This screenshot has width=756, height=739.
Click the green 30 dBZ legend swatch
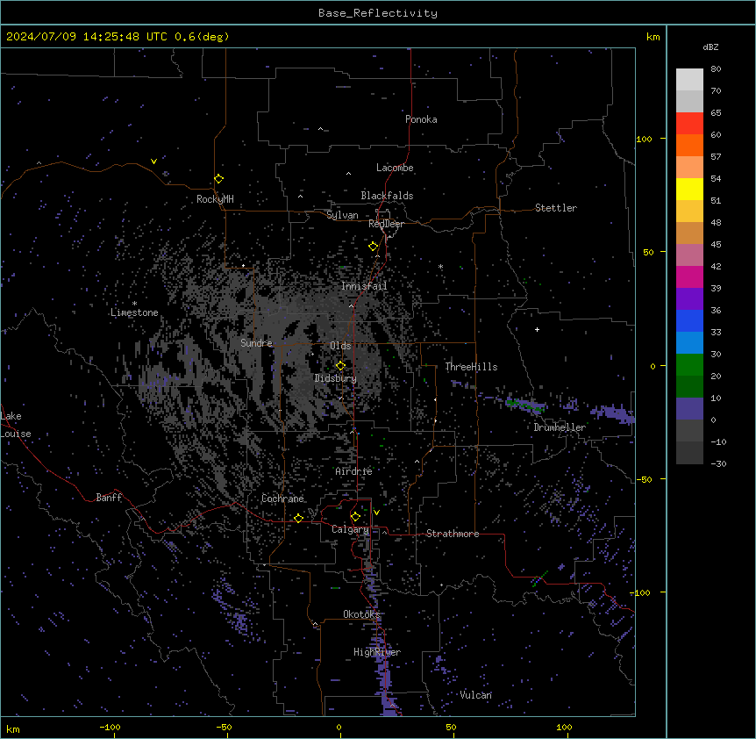689,365
